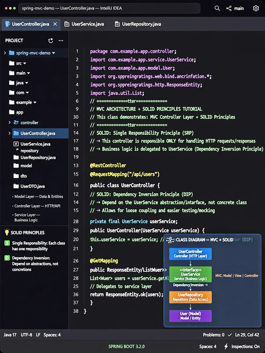
Task: Select the UserController box in diagram
Action: 190,254
